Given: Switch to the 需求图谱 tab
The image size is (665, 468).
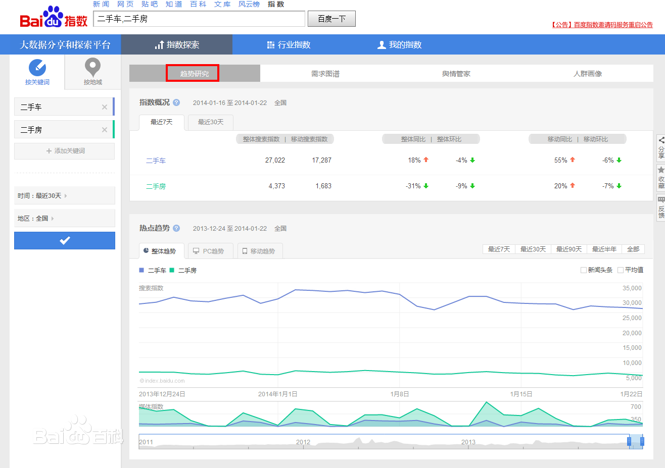Looking at the screenshot, I should pos(325,74).
